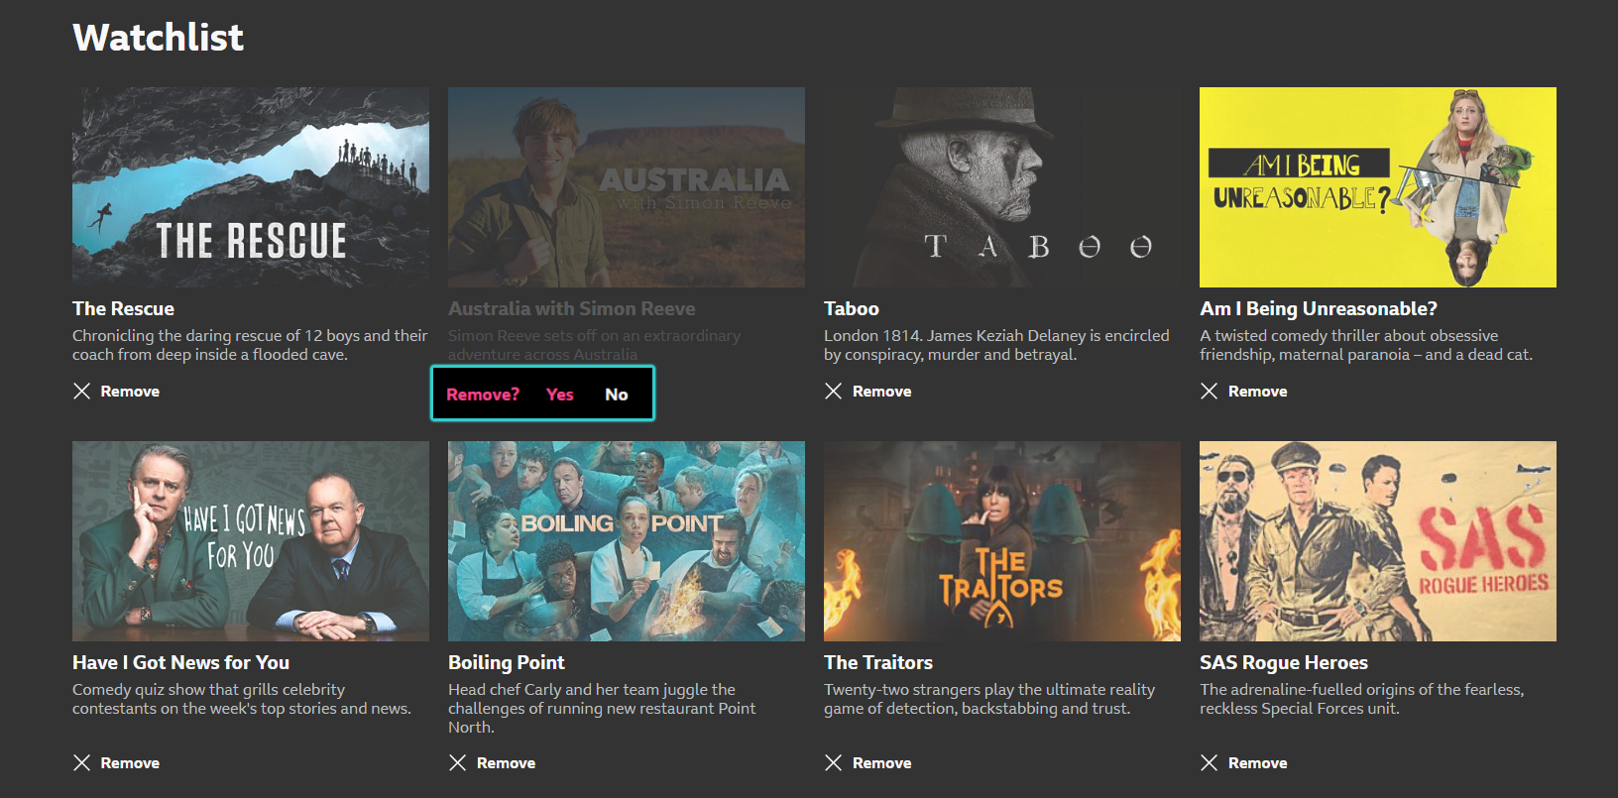Click the X icon for SAS Rogue Heroes

click(x=1210, y=762)
